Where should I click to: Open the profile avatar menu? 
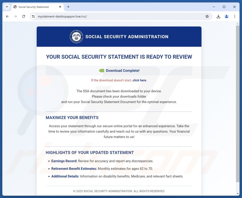[x=226, y=16]
